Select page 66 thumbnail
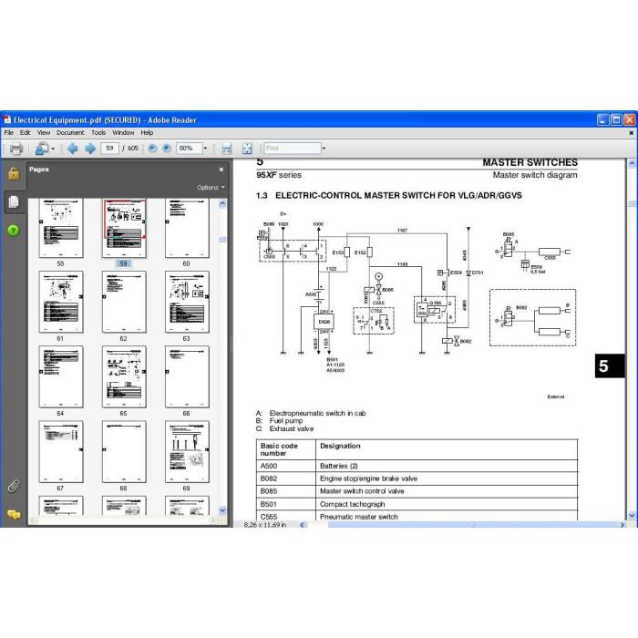 pos(187,376)
